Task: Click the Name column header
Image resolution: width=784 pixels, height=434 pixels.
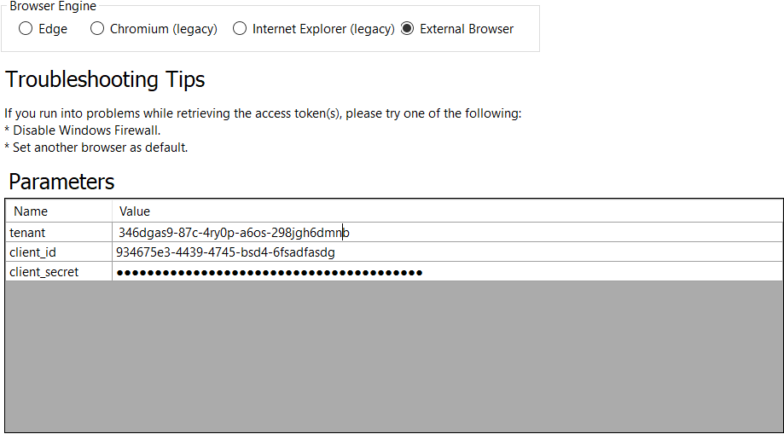Action: click(31, 211)
